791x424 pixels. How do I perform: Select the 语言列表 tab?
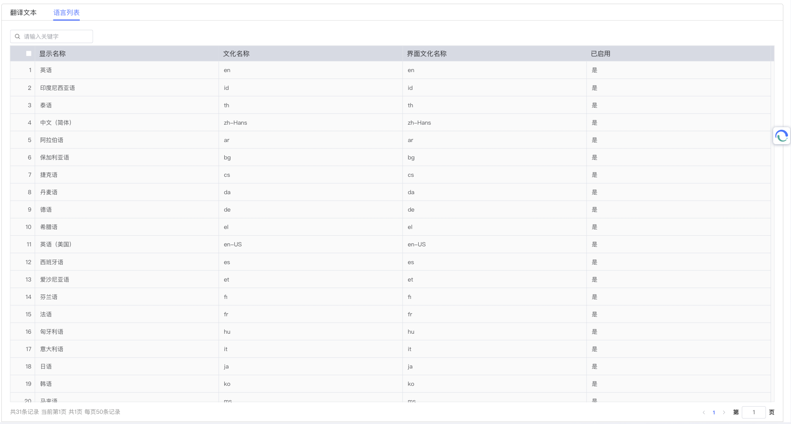[x=67, y=13]
